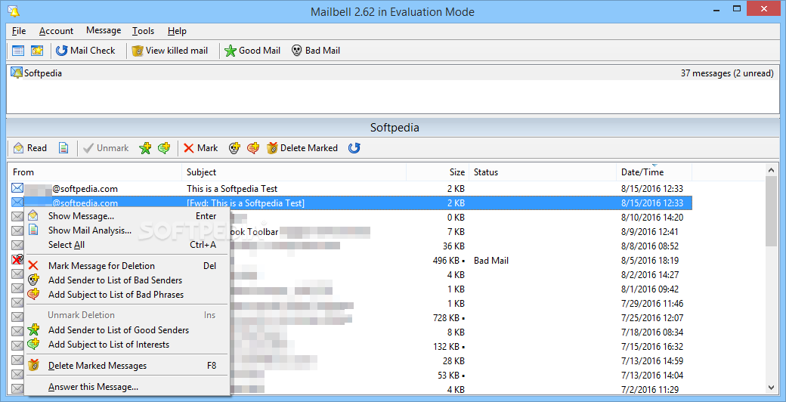Run Mail Check from the toolbar

coord(85,51)
